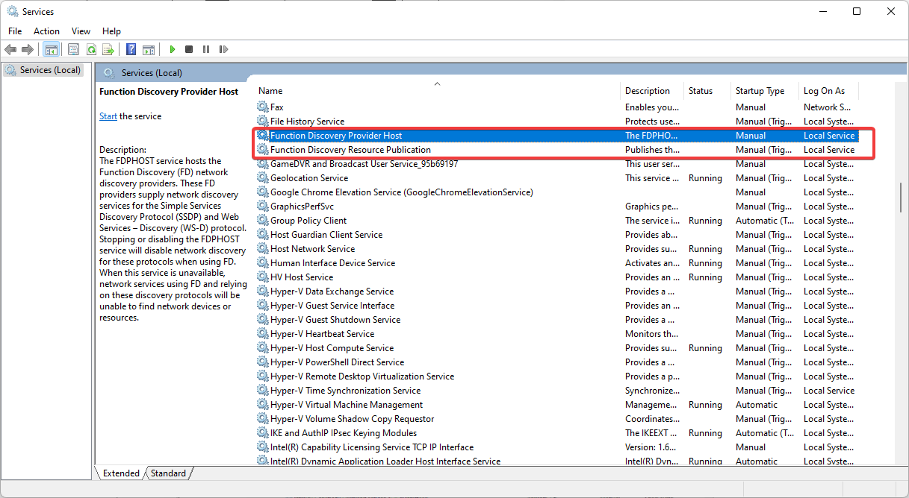Switch to the Standard tab

click(169, 473)
